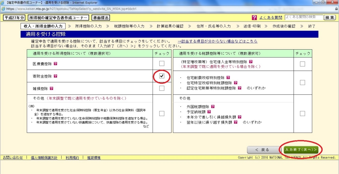Select the 作成後の確認 step
The height and width of the screenshot is (174, 339).
pos(284,26)
